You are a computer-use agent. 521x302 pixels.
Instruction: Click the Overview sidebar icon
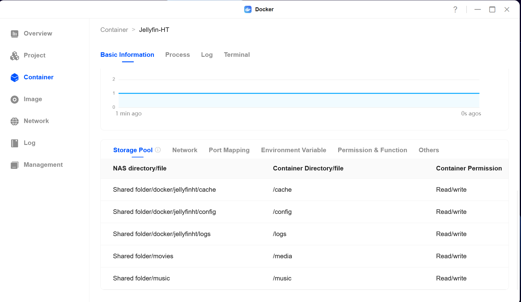pos(15,34)
